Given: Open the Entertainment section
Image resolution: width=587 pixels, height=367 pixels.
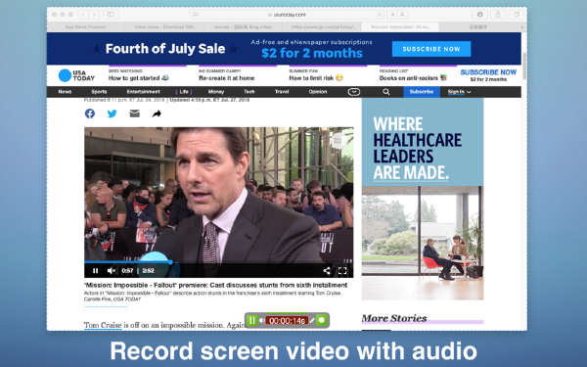Looking at the screenshot, I should click(144, 92).
